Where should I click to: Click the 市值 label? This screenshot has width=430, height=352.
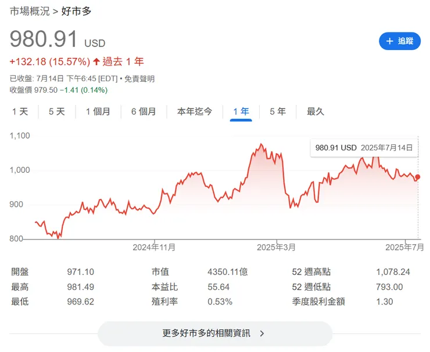tap(160, 272)
